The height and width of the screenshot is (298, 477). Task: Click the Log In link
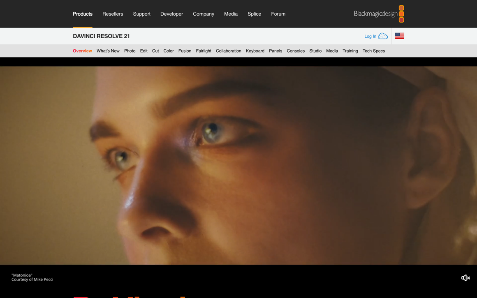click(x=369, y=36)
